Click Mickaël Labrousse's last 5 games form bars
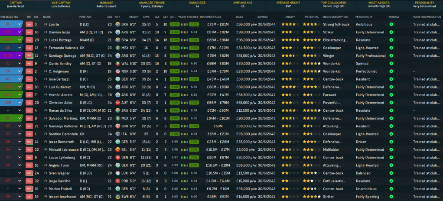443x201 pixels. (184, 149)
